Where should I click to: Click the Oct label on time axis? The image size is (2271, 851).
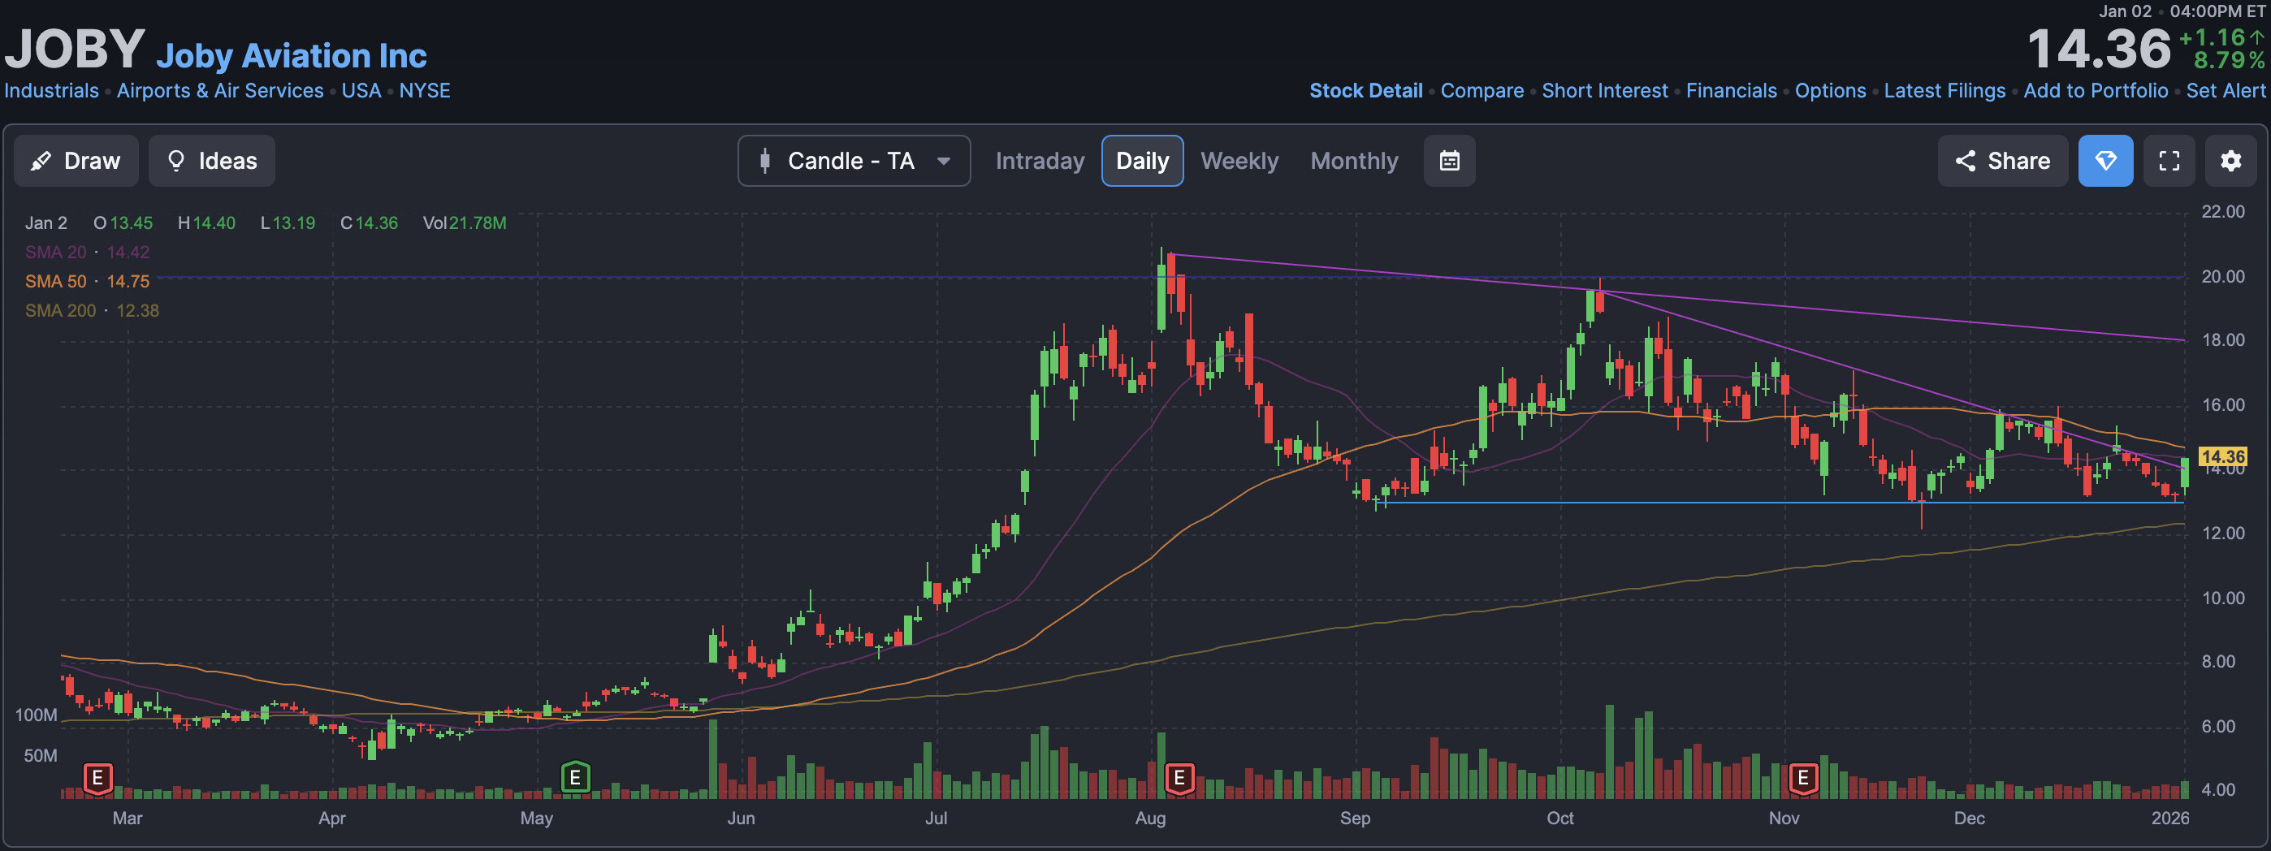[1559, 818]
